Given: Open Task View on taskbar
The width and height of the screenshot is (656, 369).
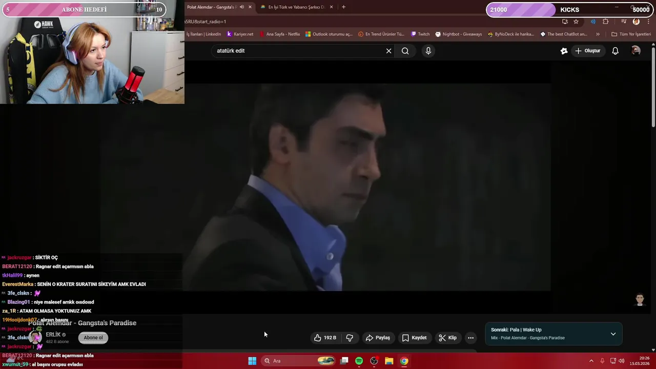Looking at the screenshot, I should [344, 361].
